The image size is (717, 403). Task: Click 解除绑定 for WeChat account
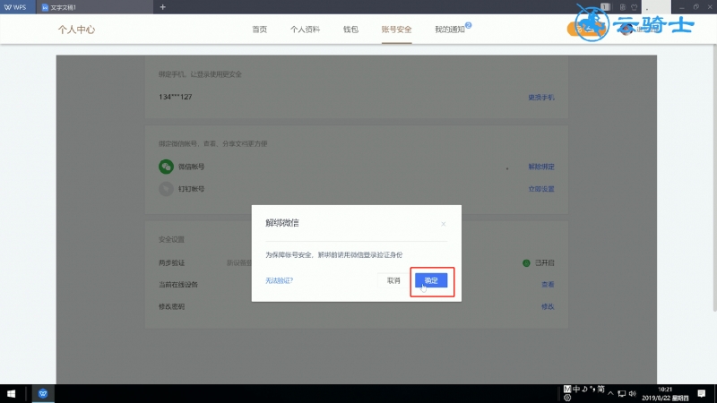click(541, 167)
